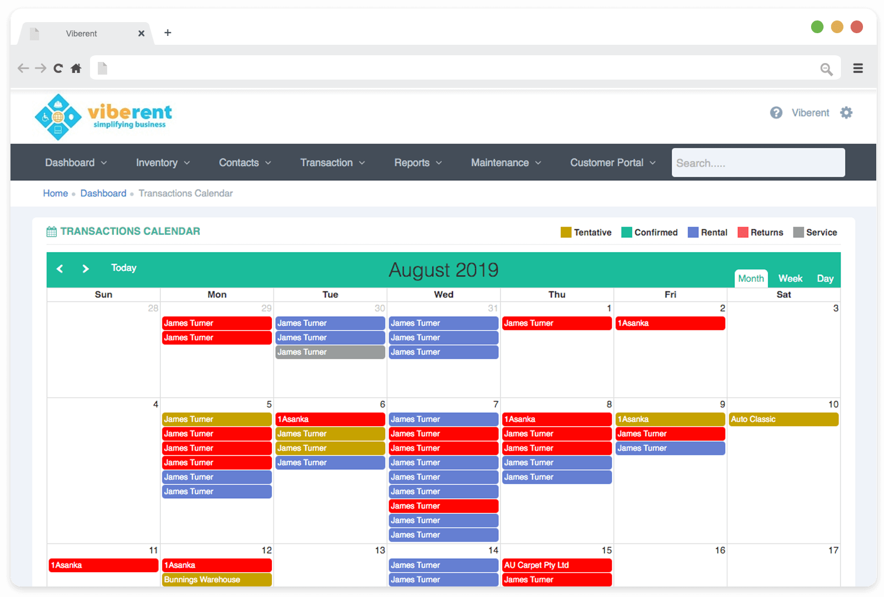Image resolution: width=884 pixels, height=597 pixels.
Task: Go to previous month arrow
Action: coord(60,269)
